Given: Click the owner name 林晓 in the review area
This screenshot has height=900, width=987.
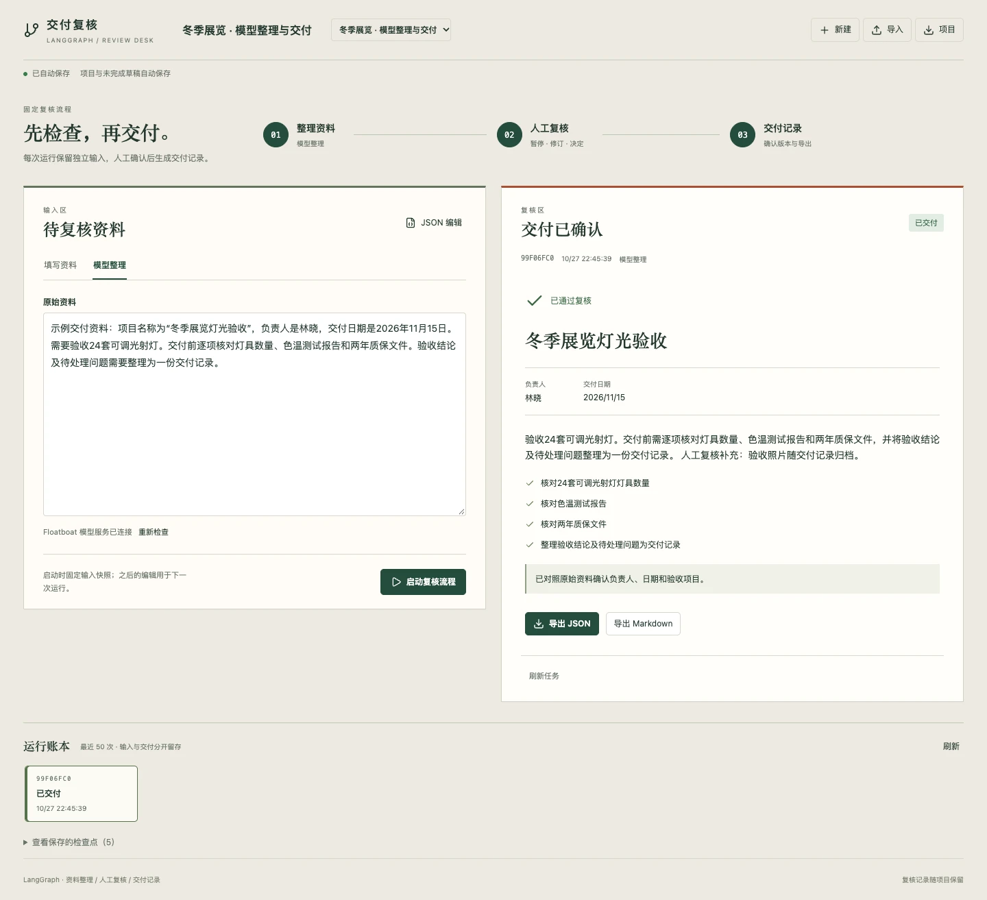Looking at the screenshot, I should 533,398.
